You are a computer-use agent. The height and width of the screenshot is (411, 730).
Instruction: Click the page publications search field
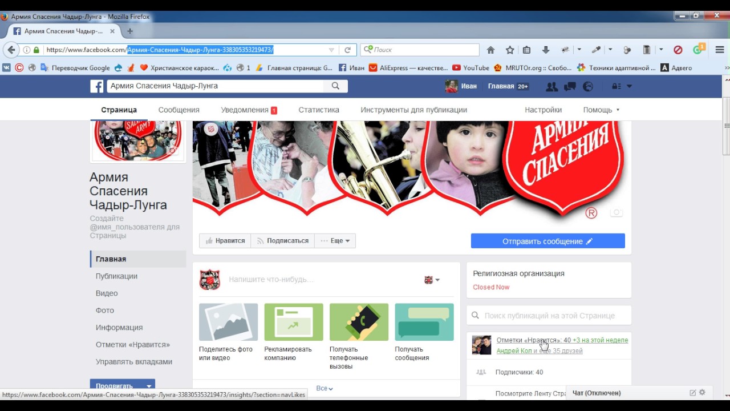click(x=549, y=316)
